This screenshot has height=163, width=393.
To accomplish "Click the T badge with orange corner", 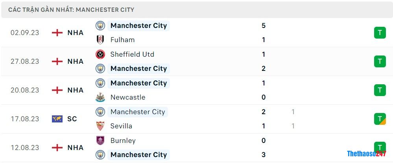I will click(x=380, y=119).
